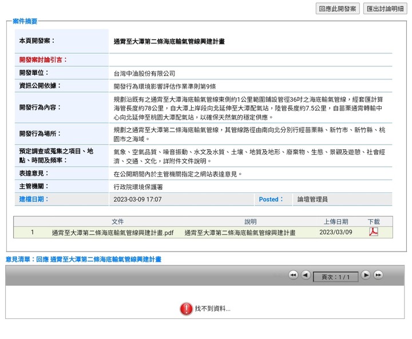The image size is (412, 339).
Task: Click the 開發案討論引言 label
Action: click(43, 59)
